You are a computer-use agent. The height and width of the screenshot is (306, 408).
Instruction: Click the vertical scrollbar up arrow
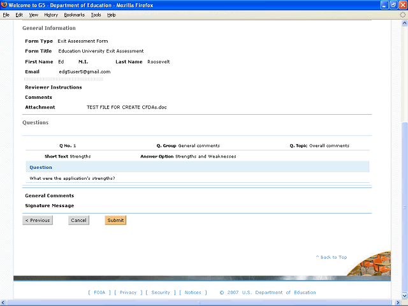point(404,23)
